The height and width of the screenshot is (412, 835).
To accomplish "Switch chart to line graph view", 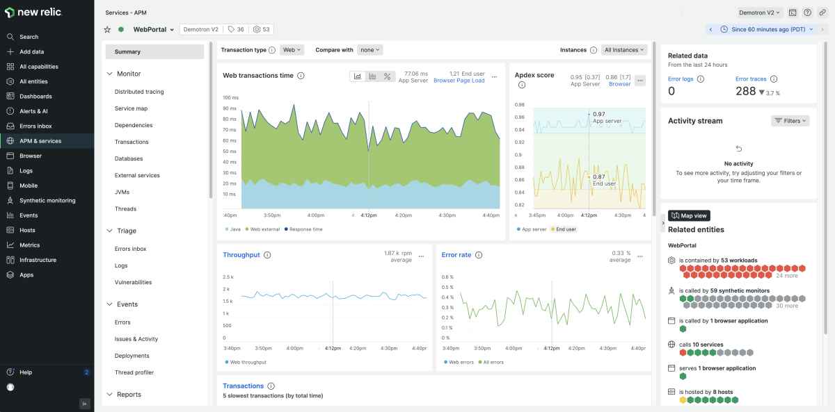I will point(358,76).
